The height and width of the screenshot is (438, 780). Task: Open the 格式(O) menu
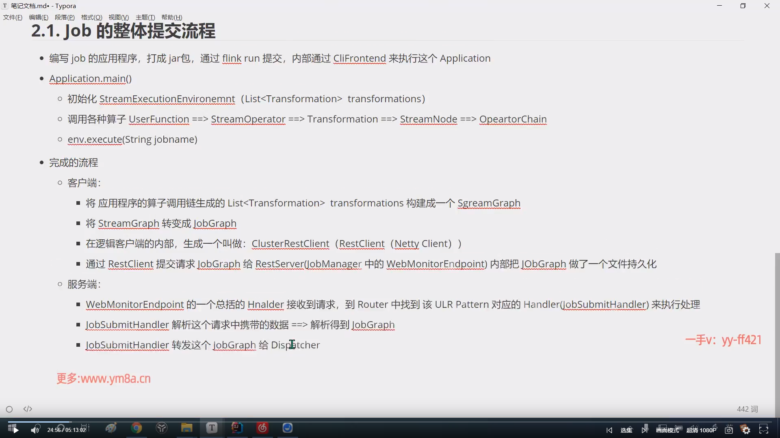[91, 17]
